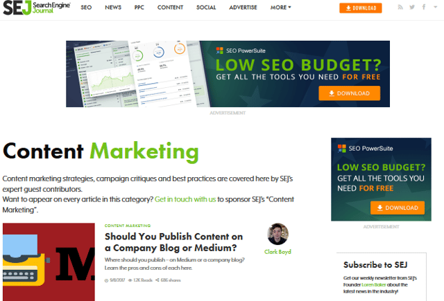Navigate to the SOCIAL section
The width and height of the screenshot is (444, 301).
click(206, 8)
